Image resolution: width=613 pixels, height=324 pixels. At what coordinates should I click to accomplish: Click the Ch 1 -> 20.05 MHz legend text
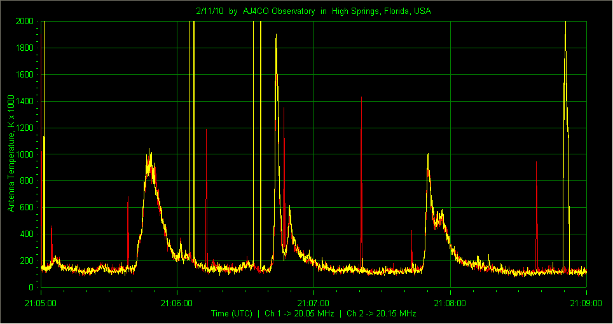[300, 313]
